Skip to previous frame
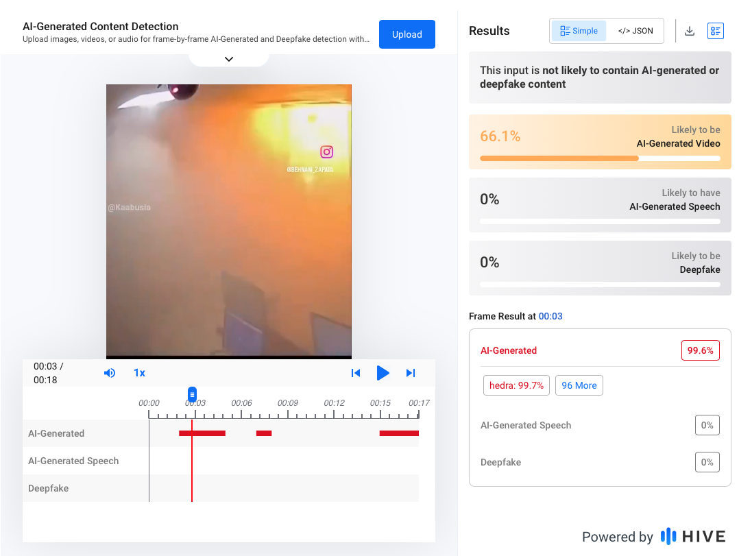Screen dimensions: 739x556 [x=356, y=373]
